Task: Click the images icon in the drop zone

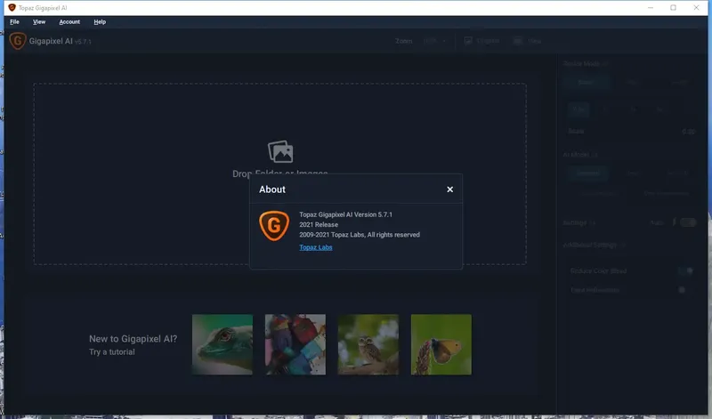Action: 280,151
